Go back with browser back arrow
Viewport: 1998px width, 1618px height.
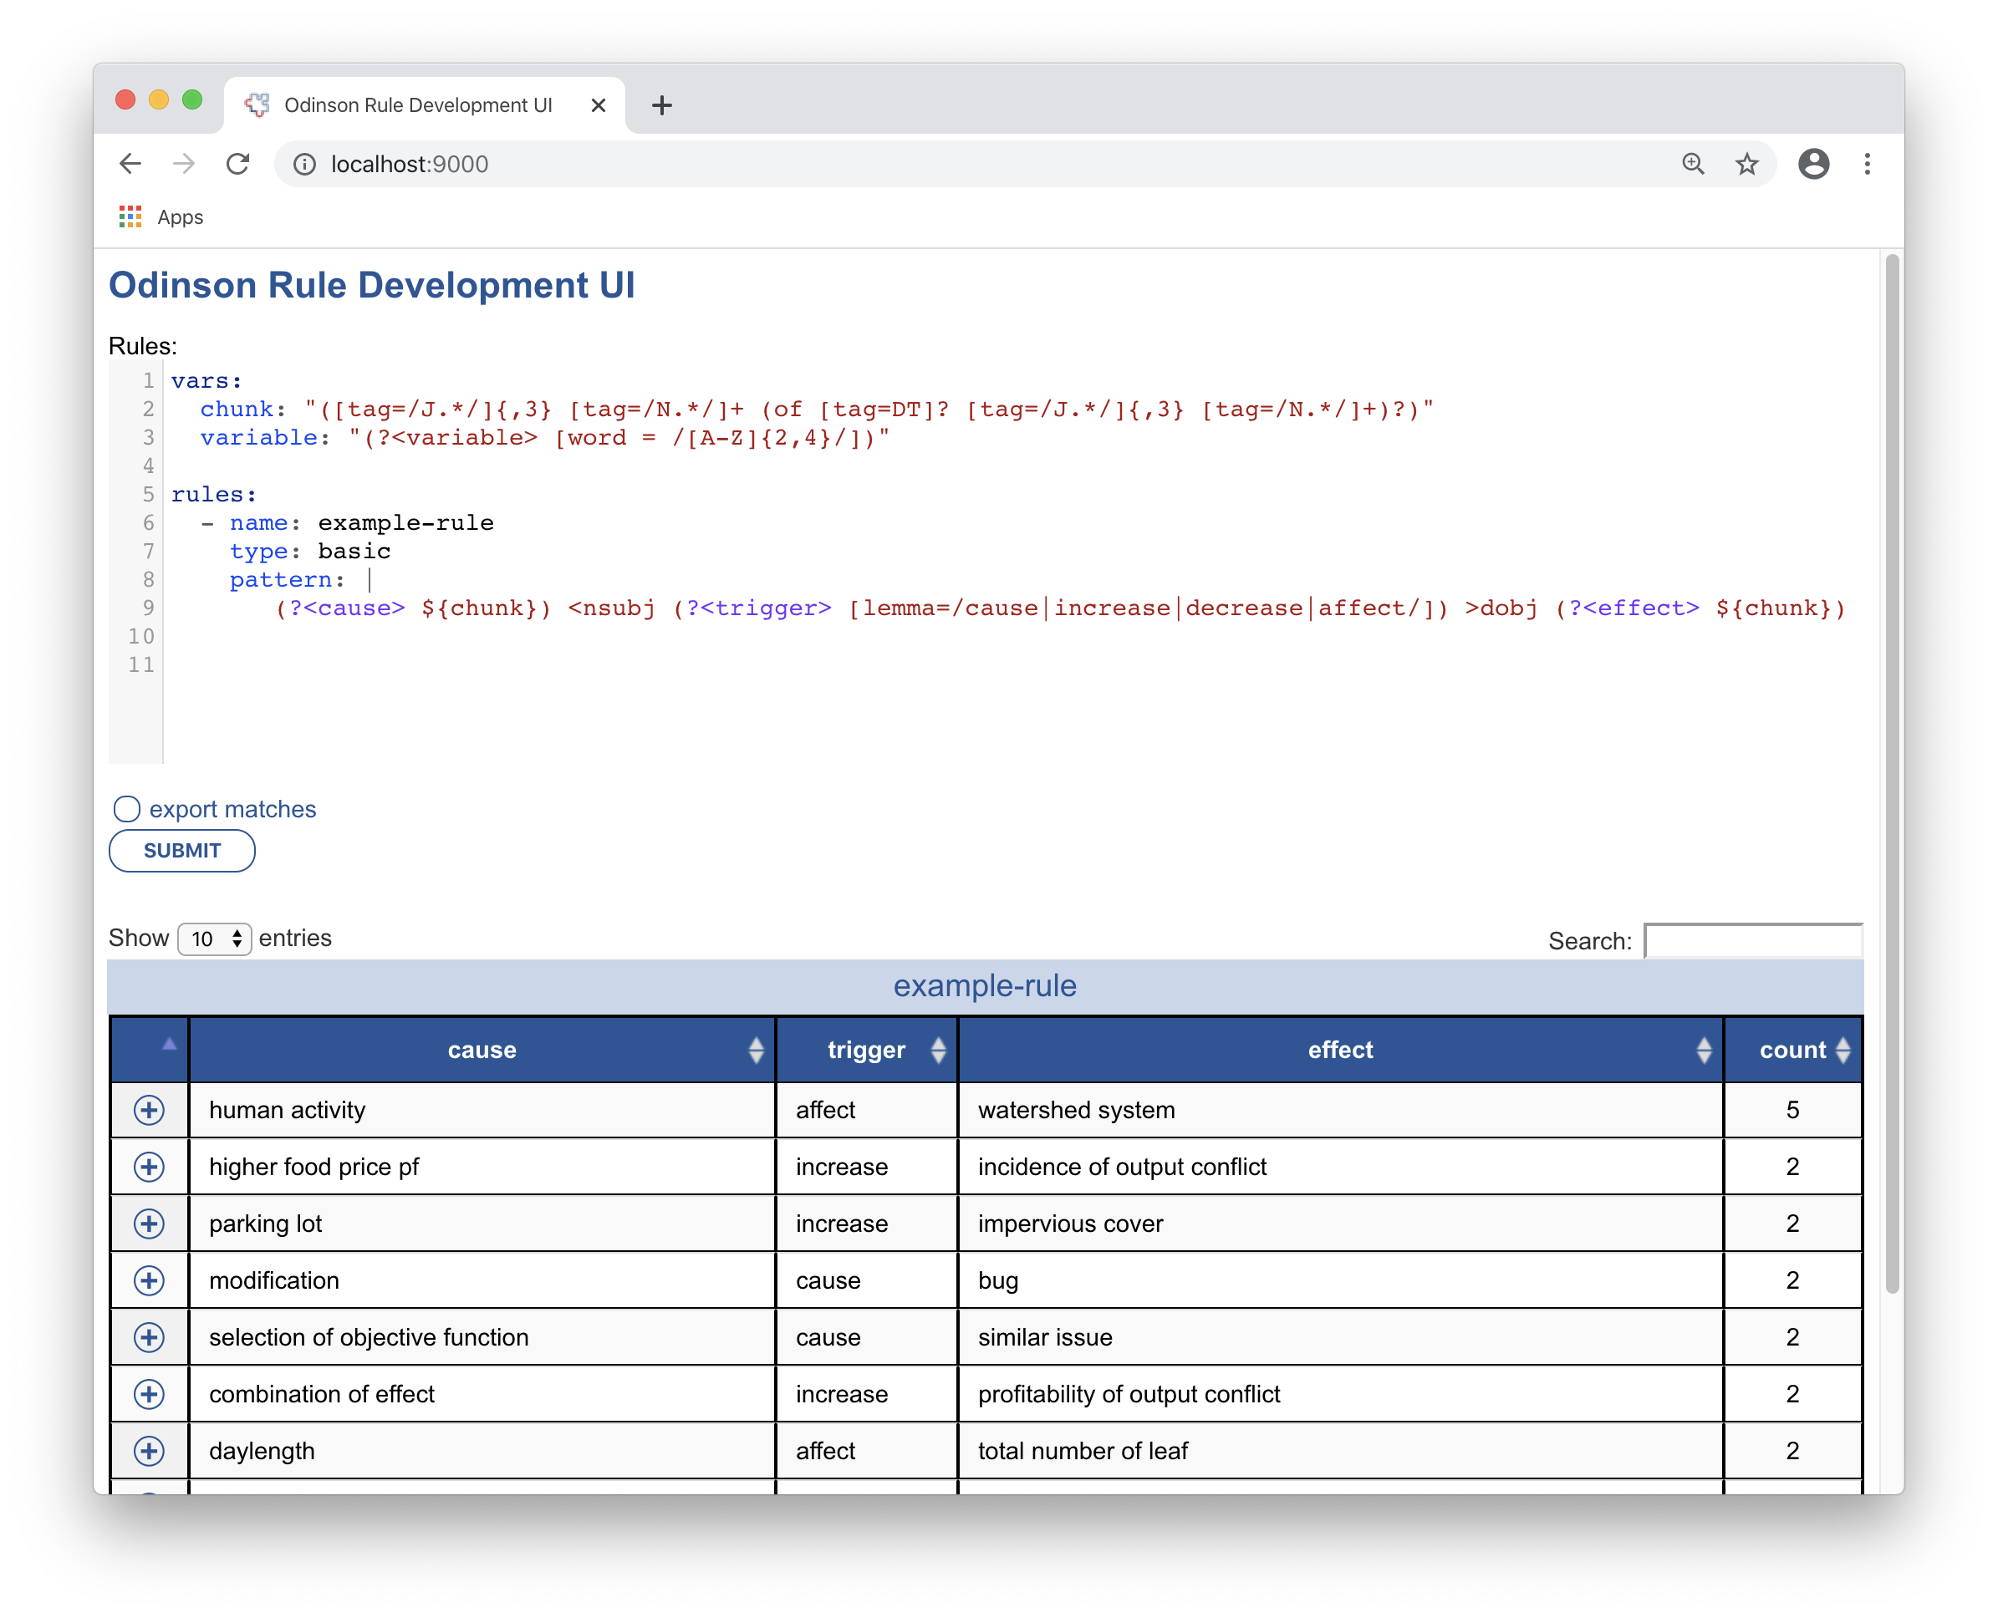click(130, 164)
